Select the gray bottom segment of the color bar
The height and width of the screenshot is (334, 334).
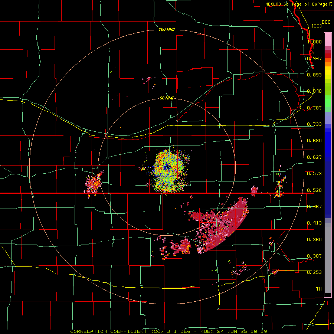[328, 258]
